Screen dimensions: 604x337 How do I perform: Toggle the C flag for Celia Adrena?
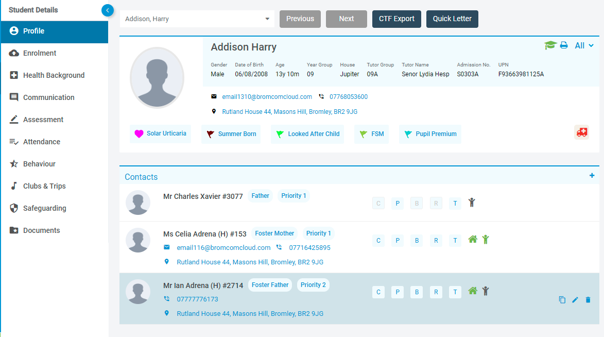pos(378,240)
